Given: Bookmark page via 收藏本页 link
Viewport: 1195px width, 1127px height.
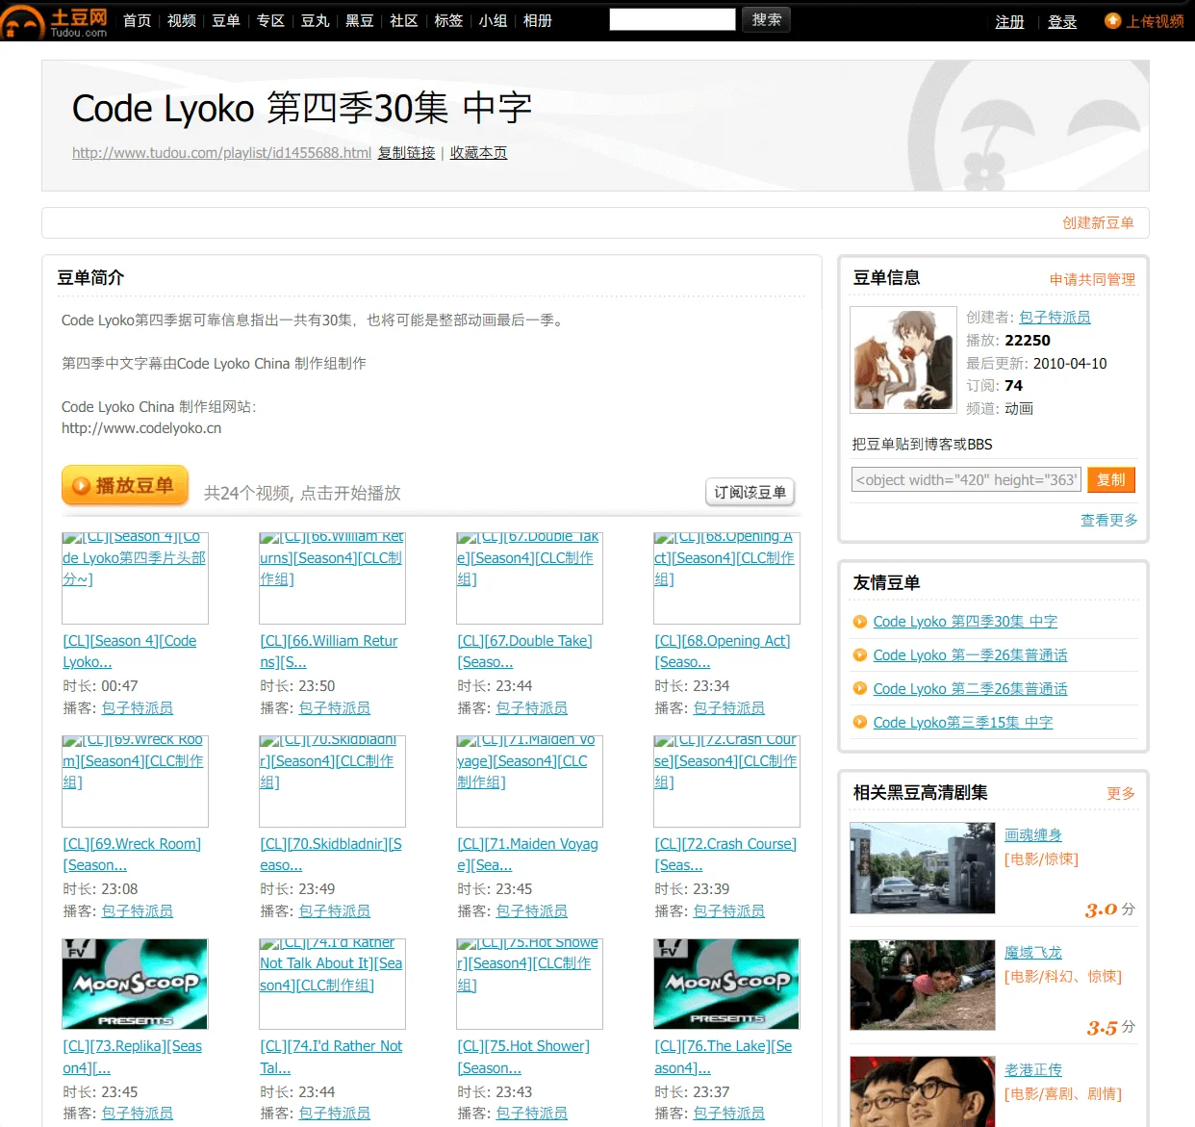Looking at the screenshot, I should click(x=478, y=152).
